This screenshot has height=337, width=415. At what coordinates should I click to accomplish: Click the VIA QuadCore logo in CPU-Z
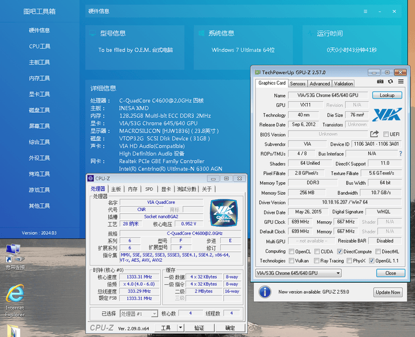coord(224,213)
